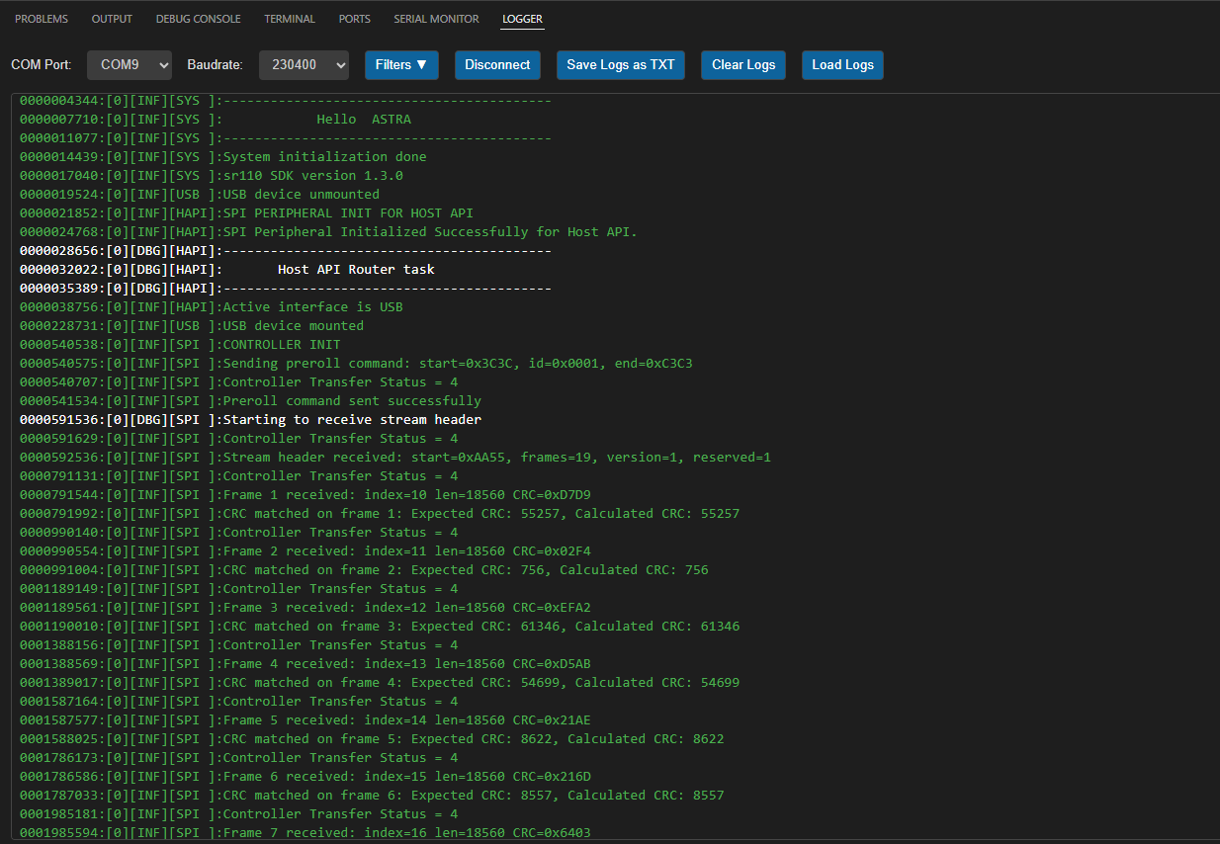The width and height of the screenshot is (1220, 844).
Task: Select the PORTS tab
Action: click(355, 19)
